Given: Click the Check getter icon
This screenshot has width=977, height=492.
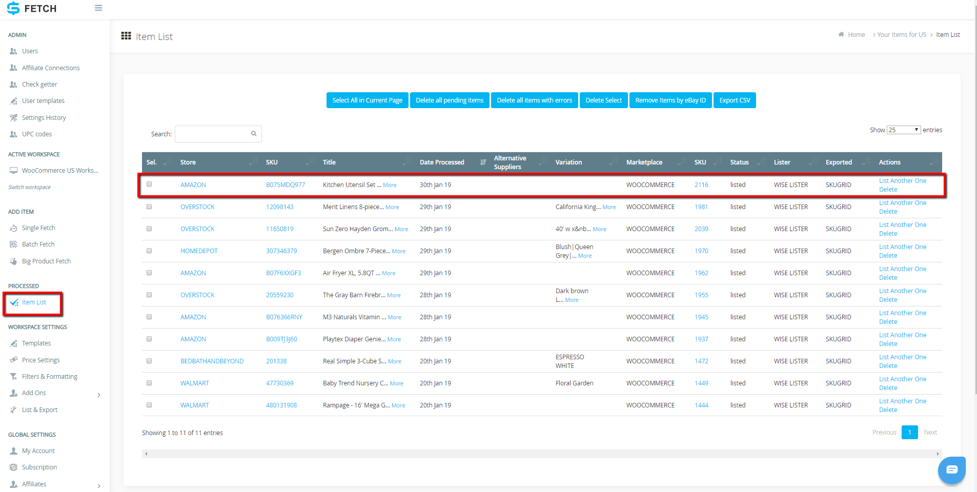Looking at the screenshot, I should tap(13, 85).
